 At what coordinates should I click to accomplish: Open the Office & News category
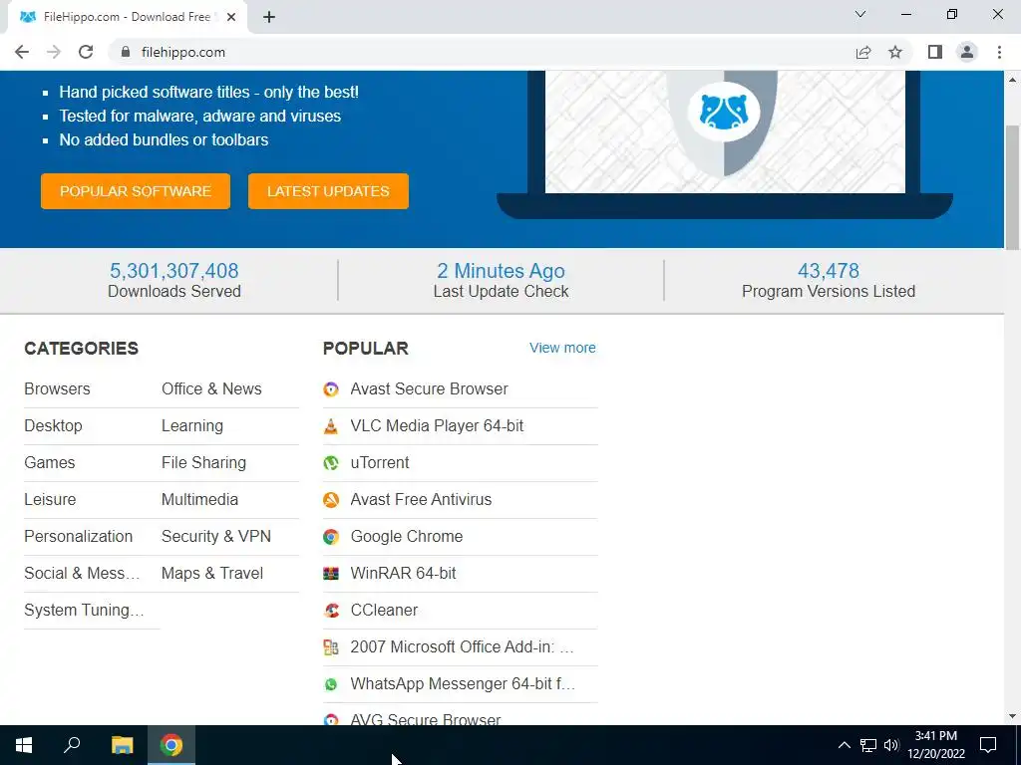click(x=211, y=389)
